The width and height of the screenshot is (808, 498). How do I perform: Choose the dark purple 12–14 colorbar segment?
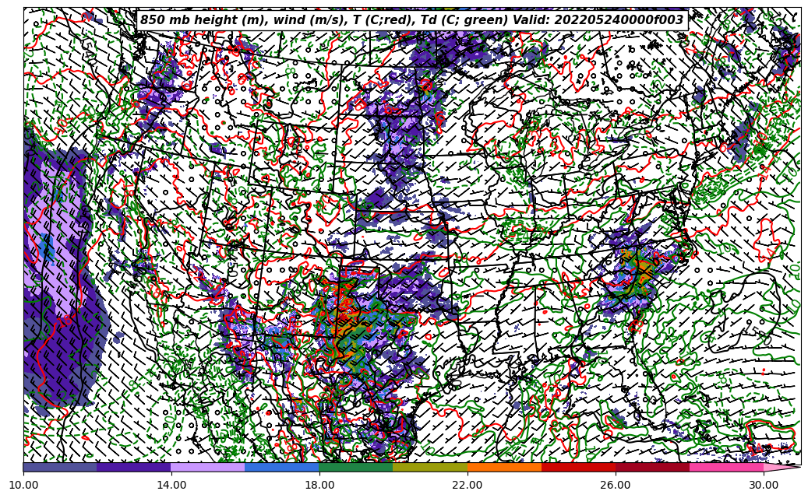pos(133,467)
